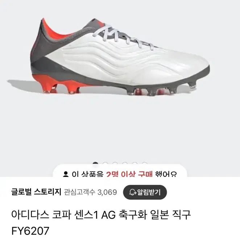The height and width of the screenshot is (240, 240).
Task: Tap the product title 아디다스 코파 센스1 AG
Action: click(63, 215)
